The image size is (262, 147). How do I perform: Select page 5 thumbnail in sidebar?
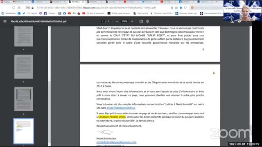(x=24, y=67)
